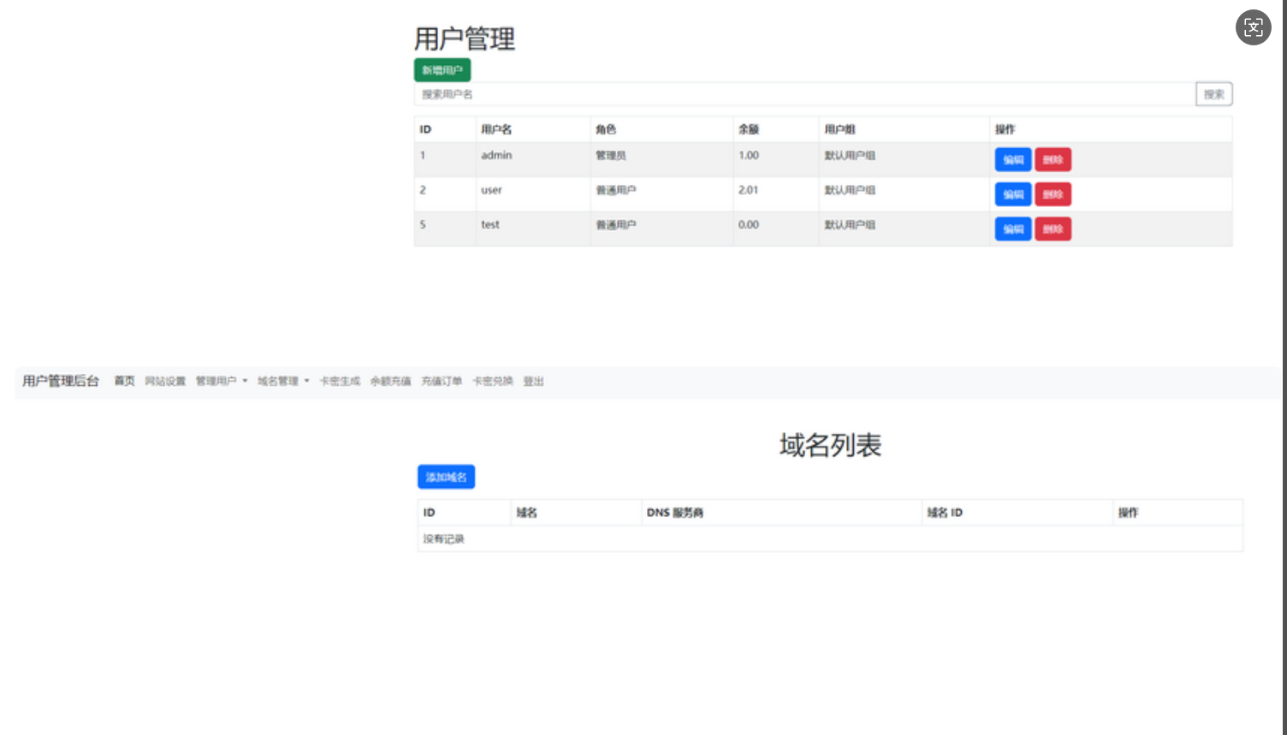This screenshot has width=1287, height=735.
Task: Open 网站设置 from the navbar
Action: [x=164, y=381]
